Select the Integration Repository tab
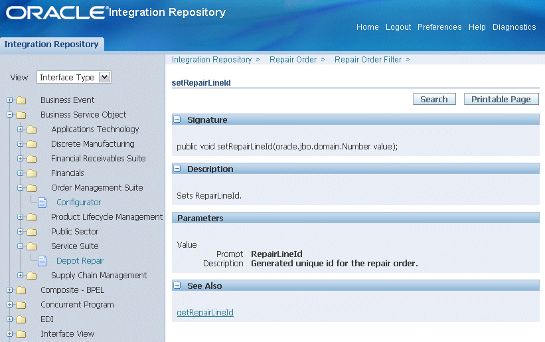545x342 pixels. [x=51, y=44]
